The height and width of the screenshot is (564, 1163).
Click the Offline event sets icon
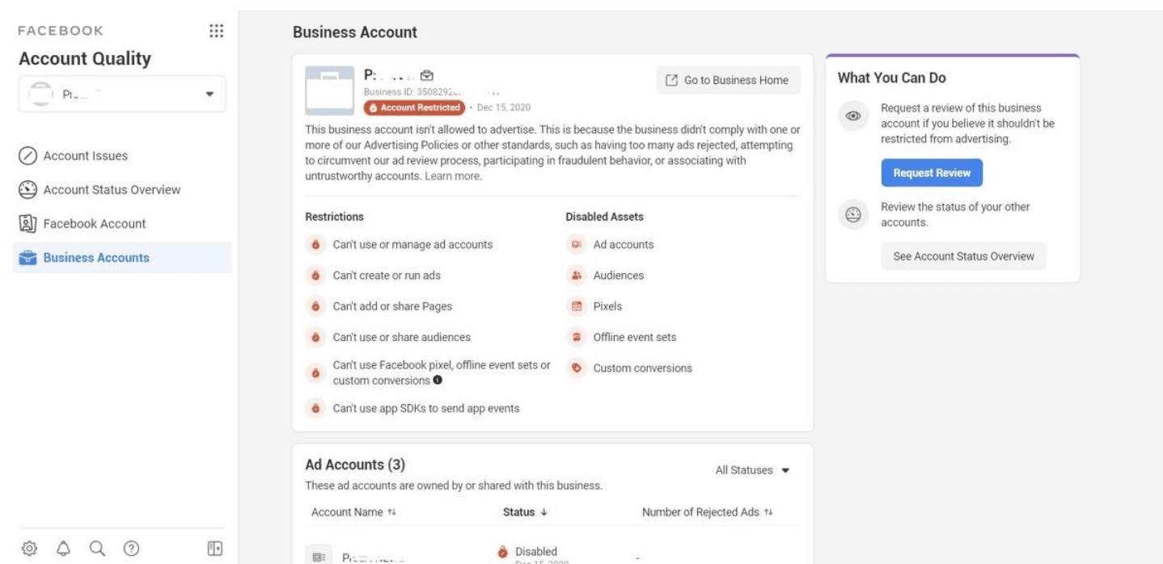(x=577, y=337)
